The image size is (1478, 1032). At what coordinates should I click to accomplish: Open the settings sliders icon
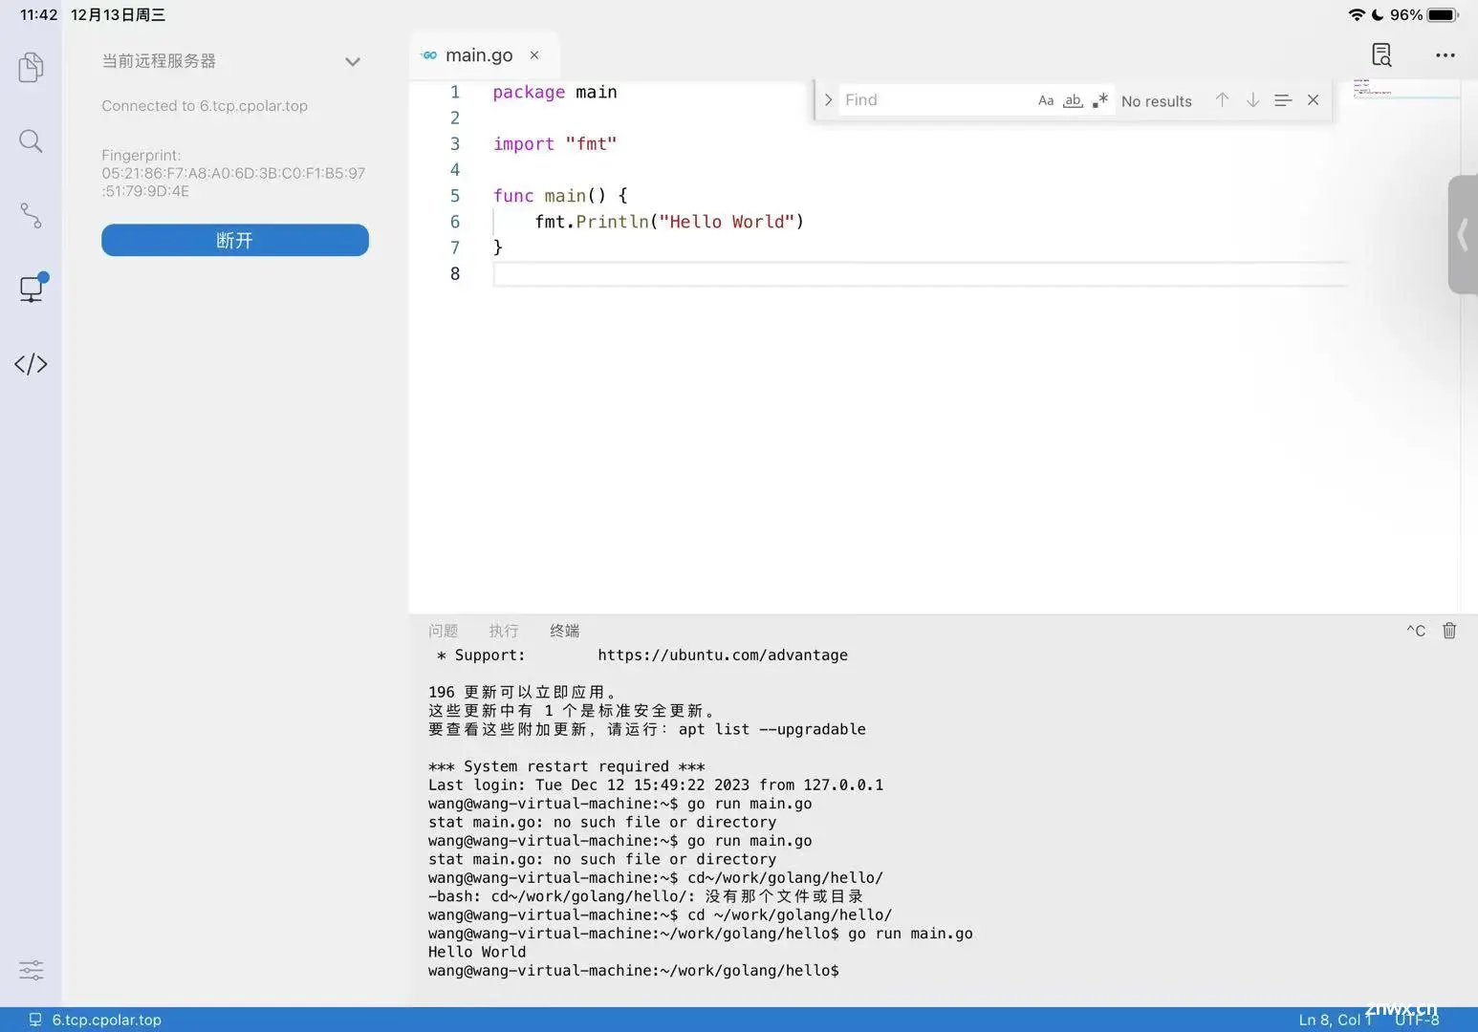pyautogui.click(x=32, y=971)
